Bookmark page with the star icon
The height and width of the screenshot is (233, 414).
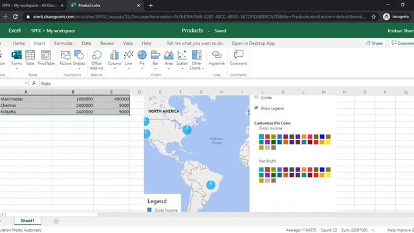click(x=374, y=17)
